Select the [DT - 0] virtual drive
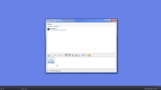 click(x=51, y=60)
